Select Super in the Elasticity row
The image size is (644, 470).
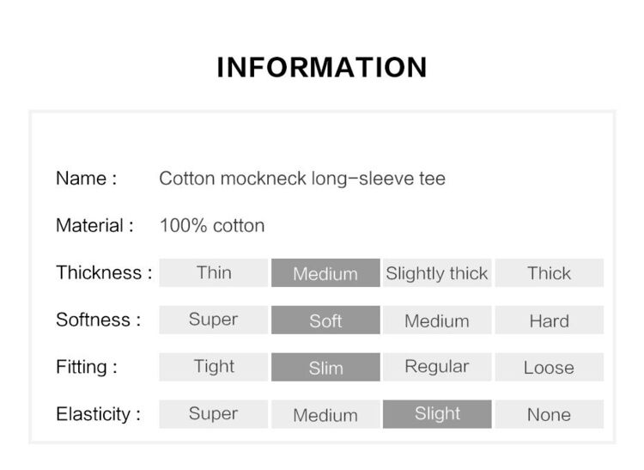click(x=214, y=414)
